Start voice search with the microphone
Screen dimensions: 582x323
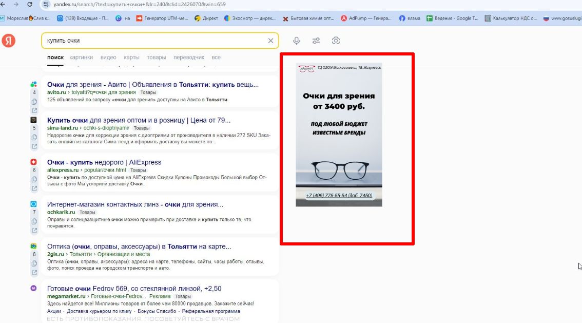coord(297,41)
